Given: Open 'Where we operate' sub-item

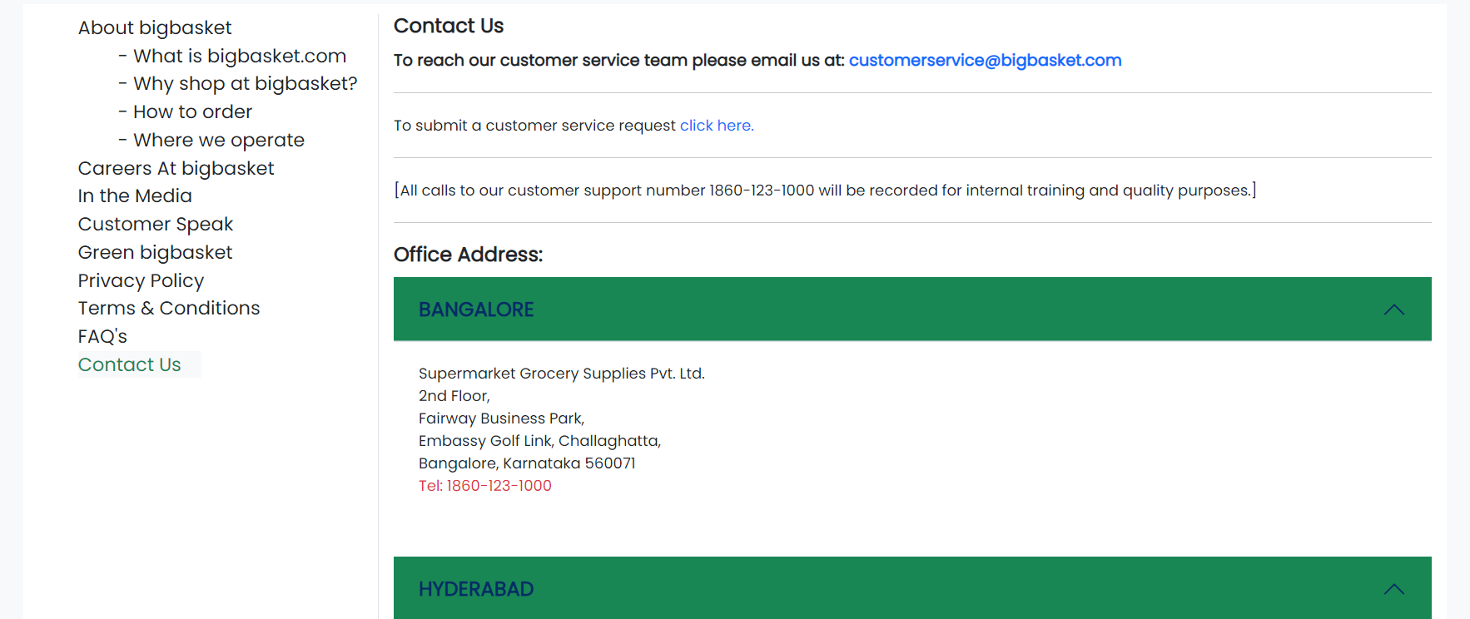Looking at the screenshot, I should [219, 140].
